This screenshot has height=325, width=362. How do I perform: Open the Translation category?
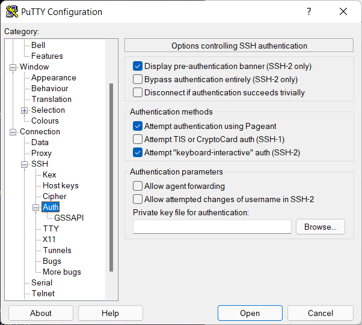point(52,99)
